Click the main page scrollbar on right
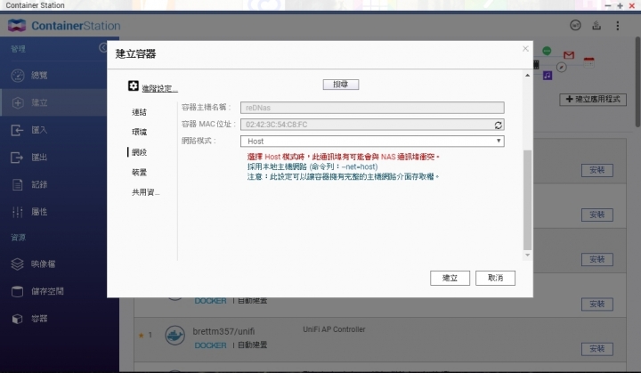641x373 pixels. coord(637,82)
